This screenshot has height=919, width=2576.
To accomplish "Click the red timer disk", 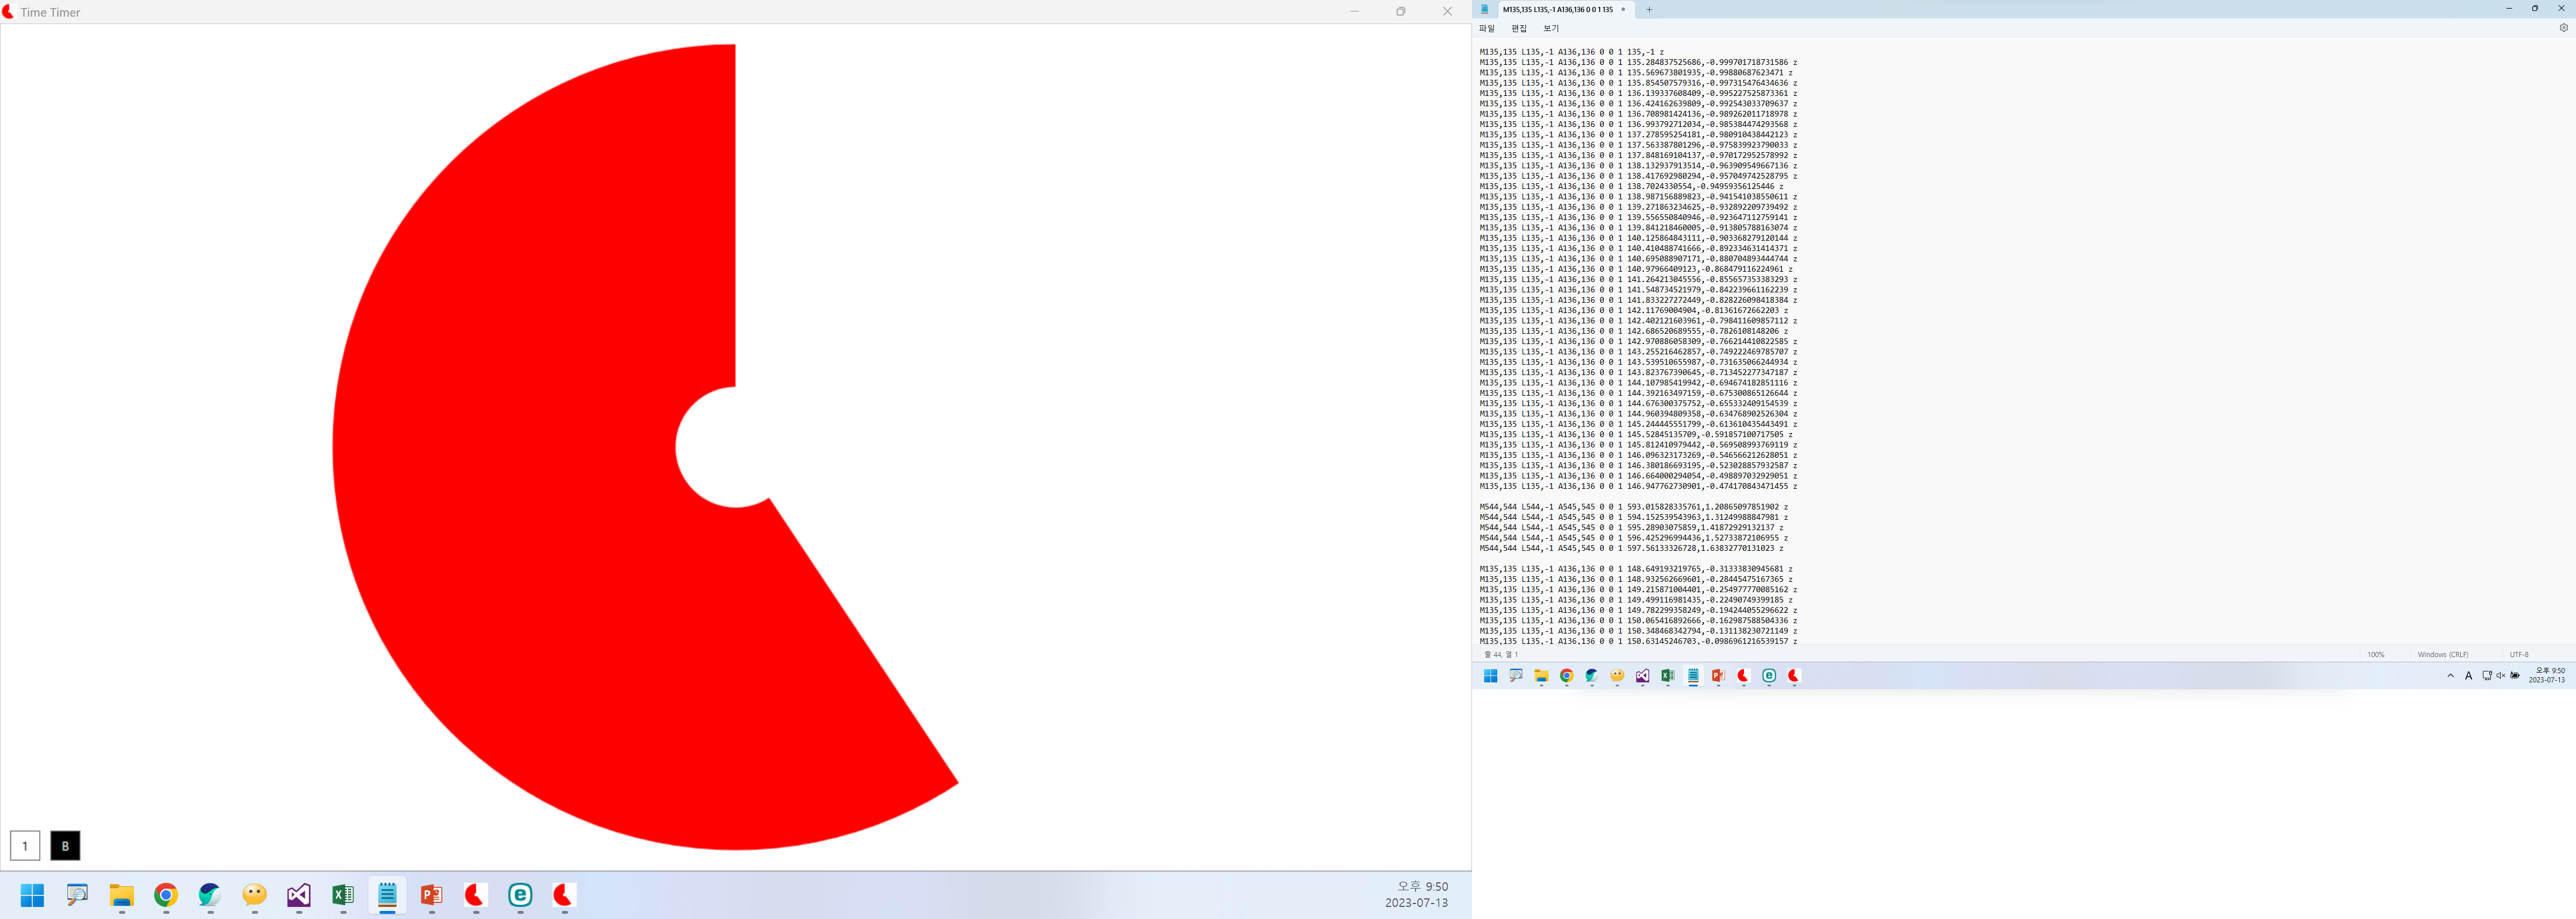I will [520, 450].
